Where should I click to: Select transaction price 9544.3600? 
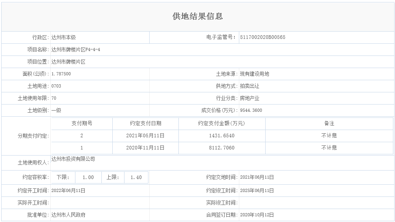click(x=251, y=110)
